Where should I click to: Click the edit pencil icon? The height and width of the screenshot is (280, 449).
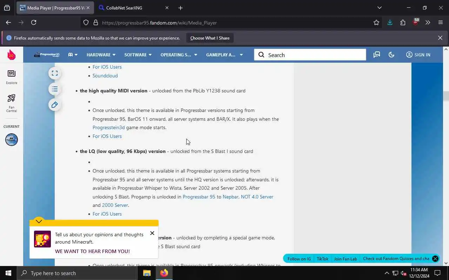coord(55,105)
